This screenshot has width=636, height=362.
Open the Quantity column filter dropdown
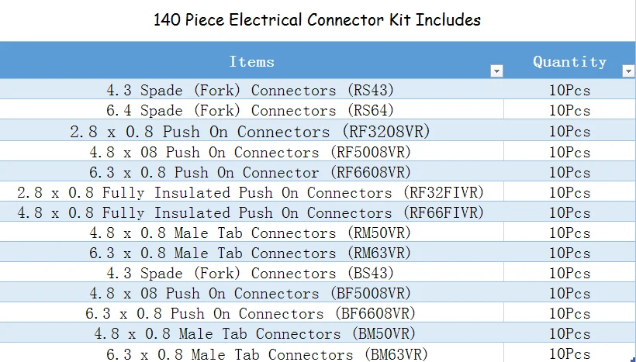pos(628,71)
